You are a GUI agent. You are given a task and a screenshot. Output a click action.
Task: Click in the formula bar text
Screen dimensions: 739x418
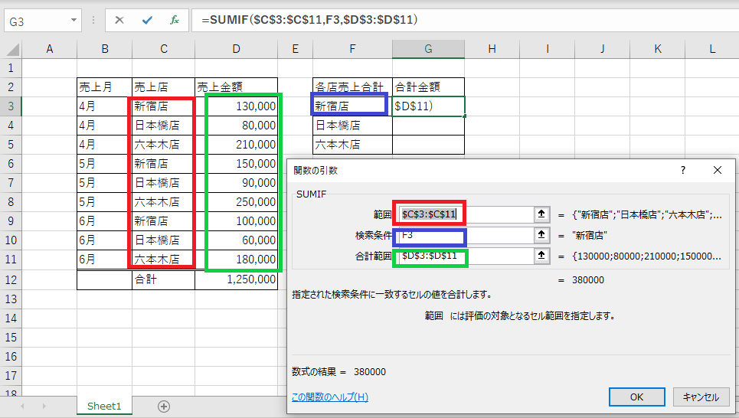click(x=309, y=20)
